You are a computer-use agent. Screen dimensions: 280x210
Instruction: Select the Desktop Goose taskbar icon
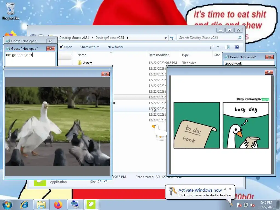(91, 205)
